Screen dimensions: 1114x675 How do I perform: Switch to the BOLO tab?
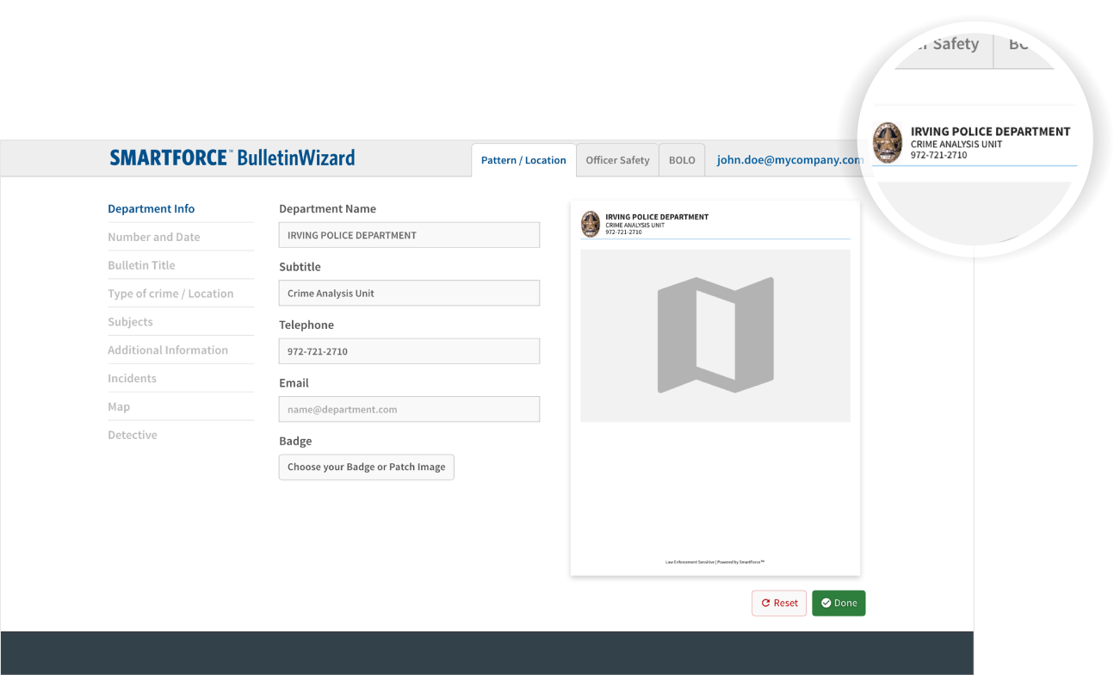(x=682, y=160)
